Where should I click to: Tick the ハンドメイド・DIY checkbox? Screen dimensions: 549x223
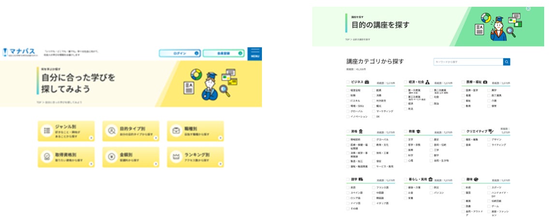(x=489, y=193)
